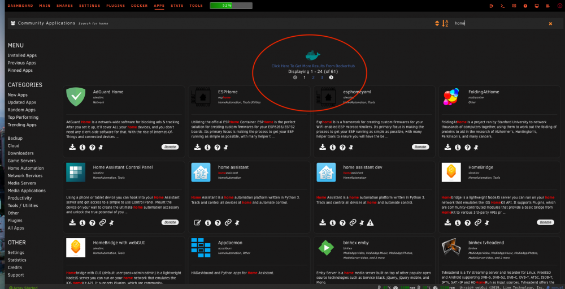Screen dimensions: 565x289
Task: Click previous page arrow in pagination
Action: tap(295, 77)
